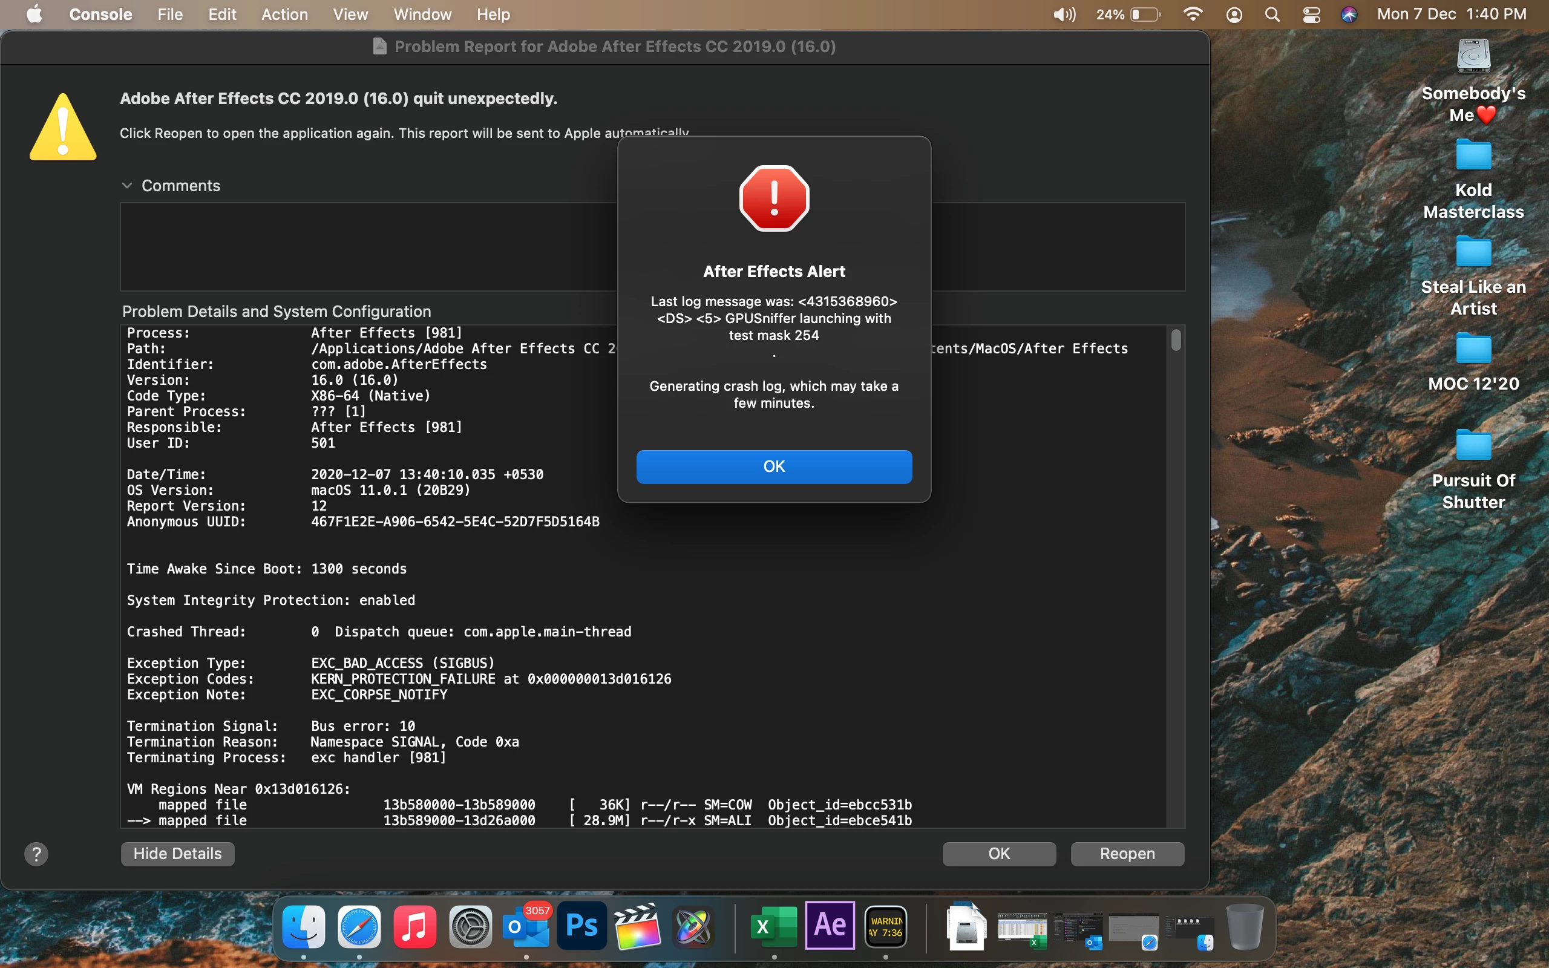This screenshot has height=968, width=1549.
Task: Click After Effects icon in Dock
Action: pos(830,926)
